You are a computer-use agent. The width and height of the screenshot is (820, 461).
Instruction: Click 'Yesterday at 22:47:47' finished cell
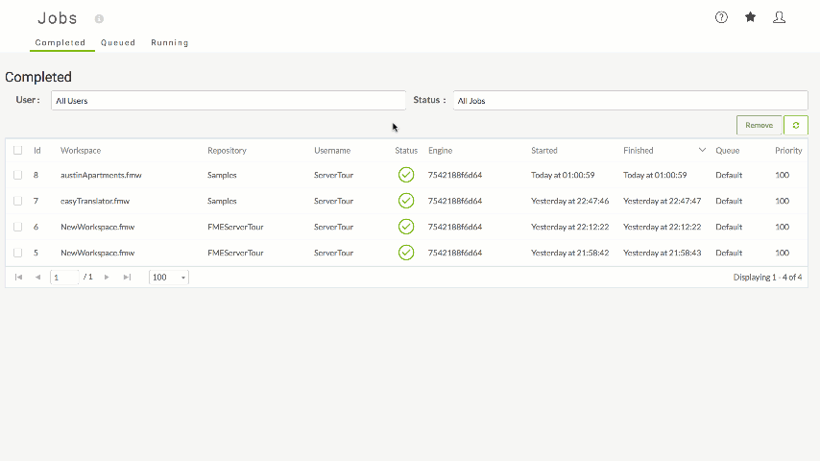click(x=663, y=201)
